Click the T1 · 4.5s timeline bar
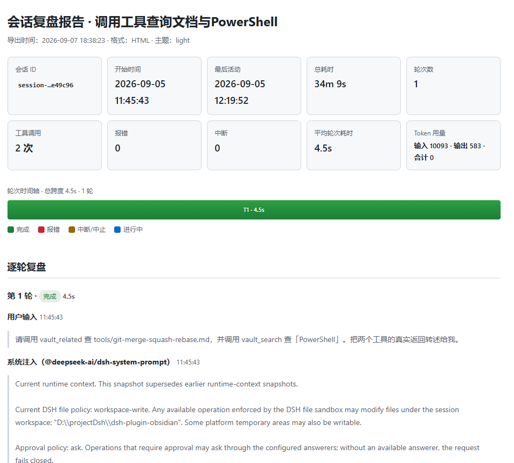The image size is (514, 463). pyautogui.click(x=254, y=210)
